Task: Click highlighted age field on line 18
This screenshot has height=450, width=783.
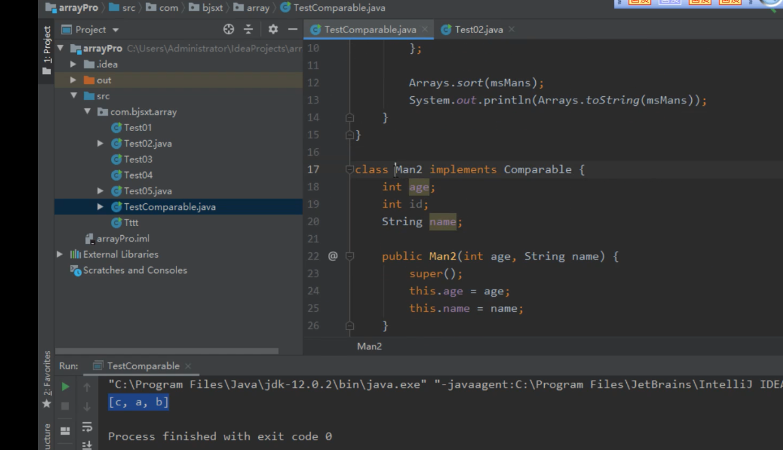Action: (x=419, y=187)
